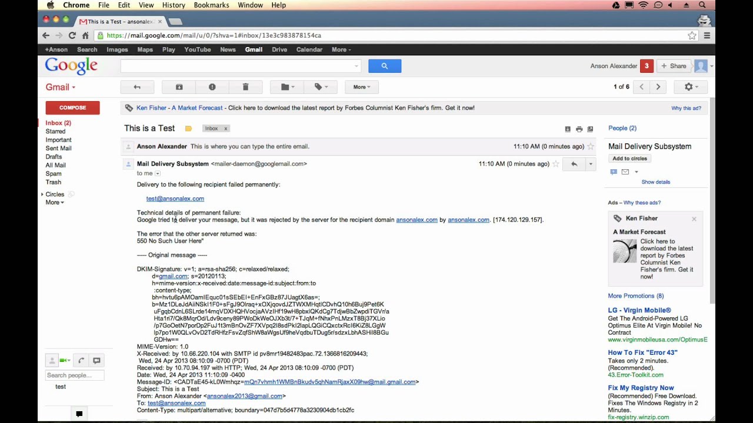Reload the page with browser reload button
This screenshot has height=423, width=753.
tap(72, 35)
